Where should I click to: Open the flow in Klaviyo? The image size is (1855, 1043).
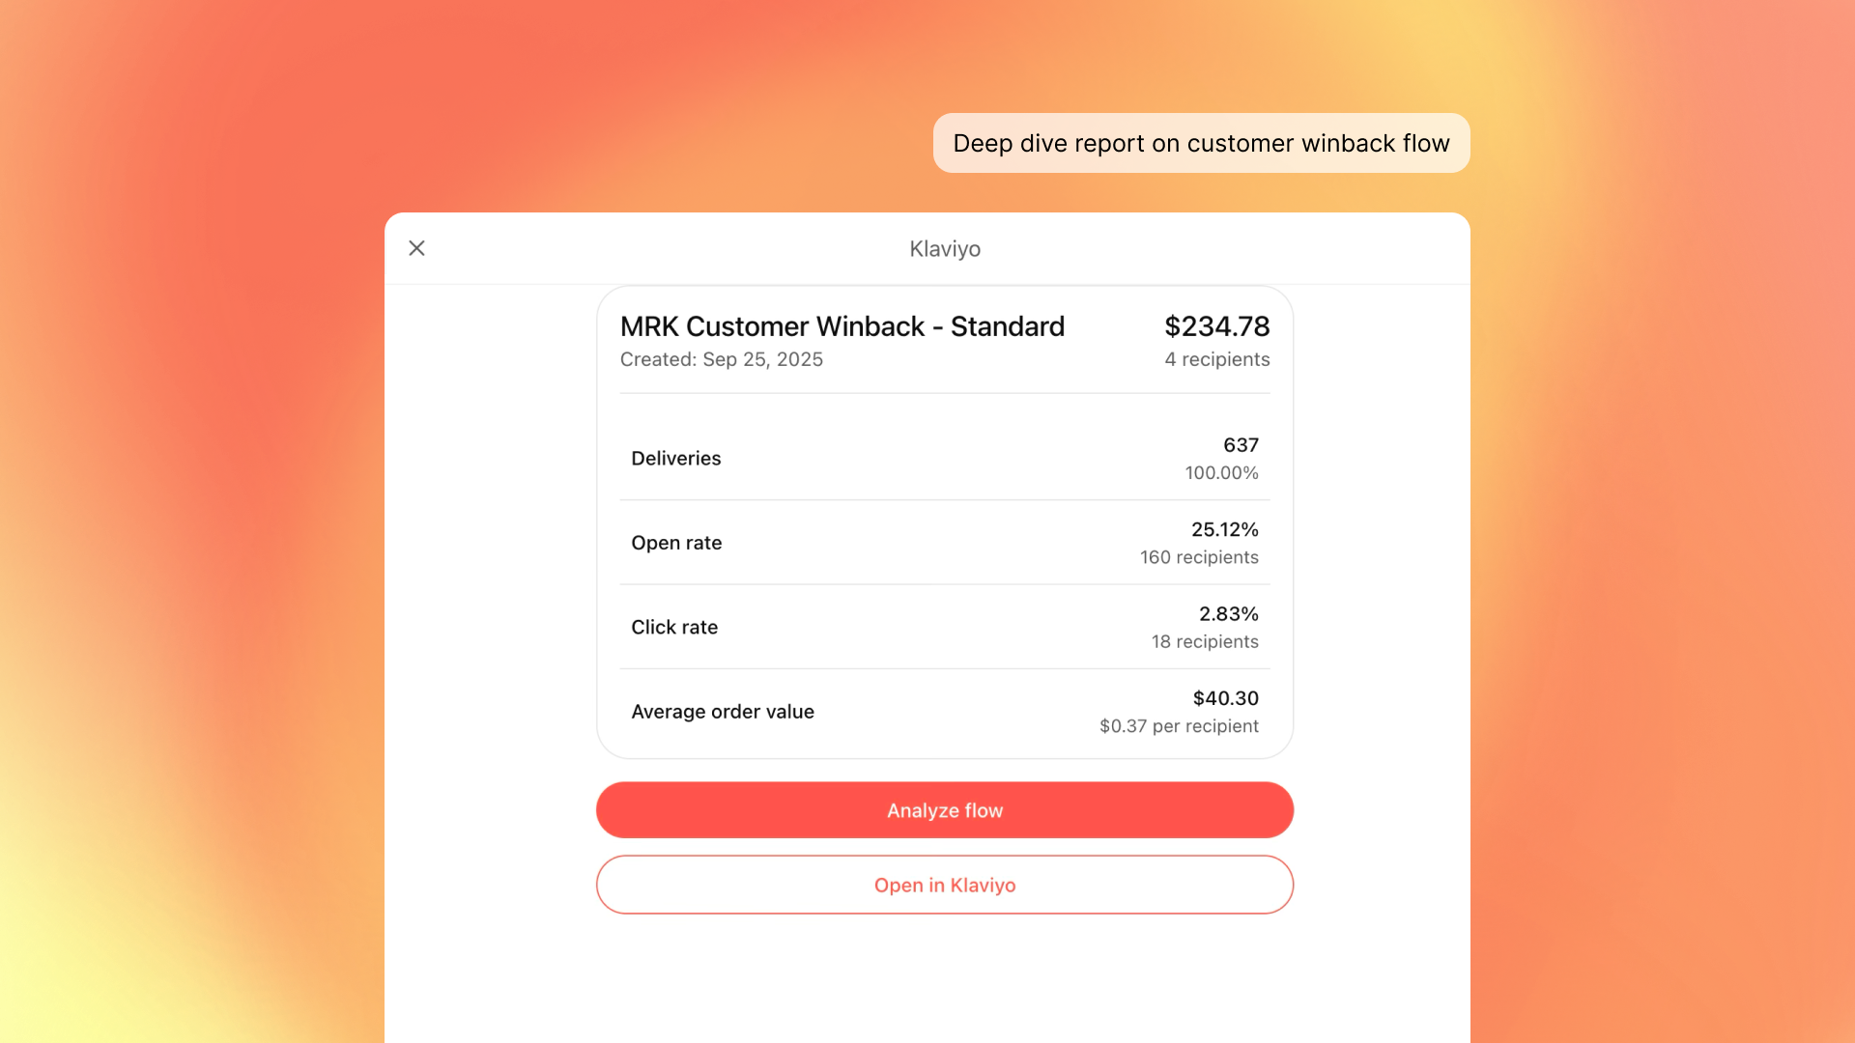click(944, 885)
